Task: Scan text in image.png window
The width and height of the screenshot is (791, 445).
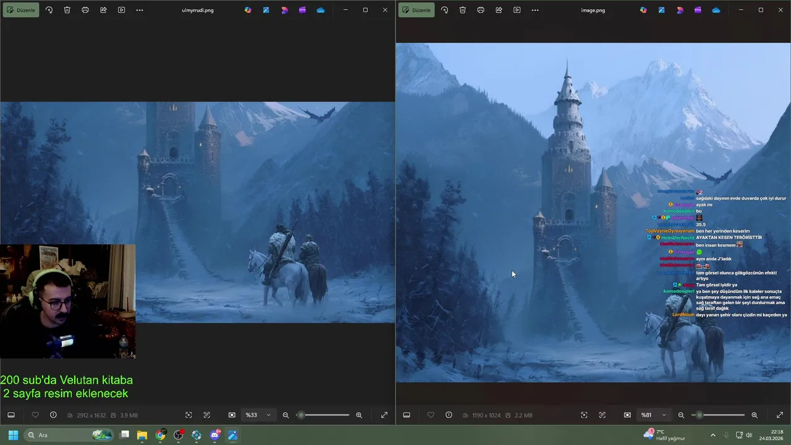Action: click(602, 415)
